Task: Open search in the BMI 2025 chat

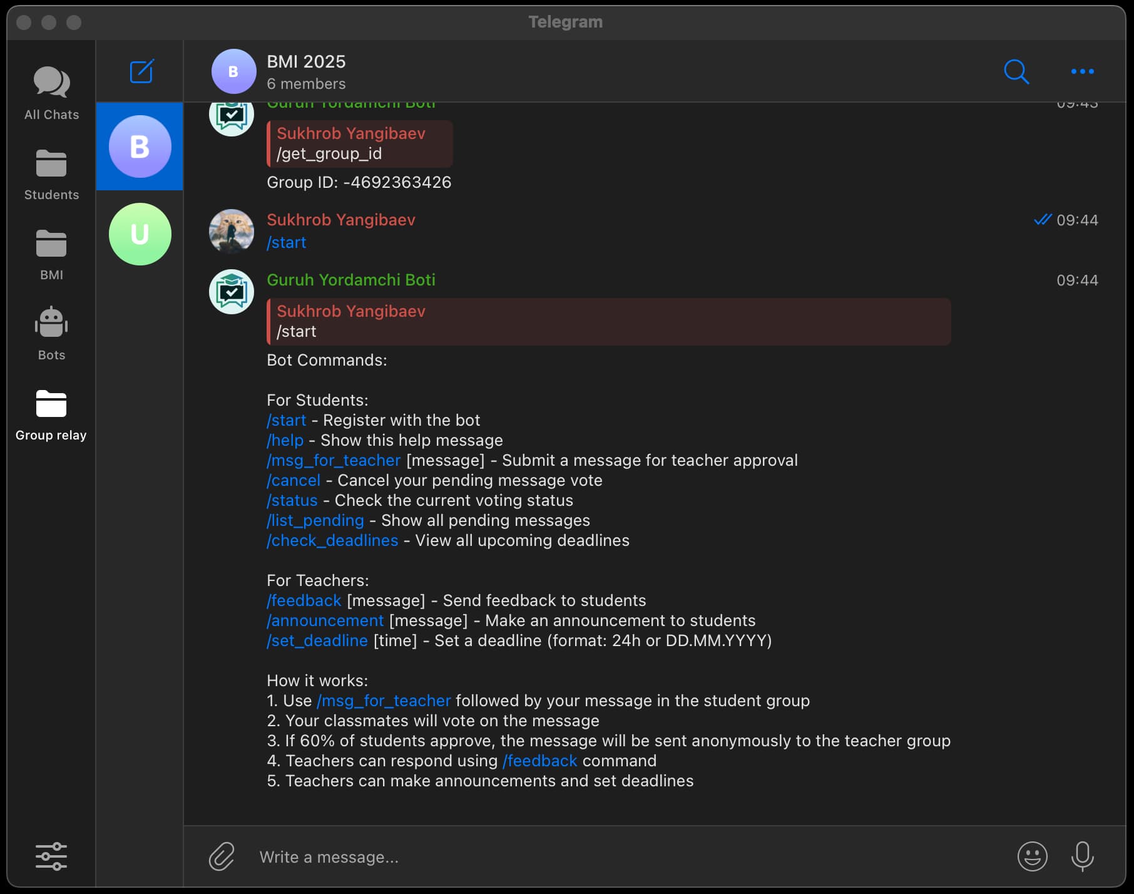Action: click(x=1016, y=71)
